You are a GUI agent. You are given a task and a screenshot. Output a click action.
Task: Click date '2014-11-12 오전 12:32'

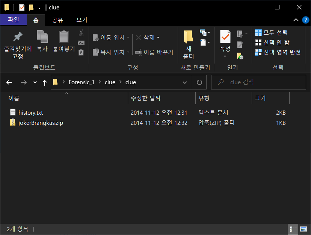point(159,123)
